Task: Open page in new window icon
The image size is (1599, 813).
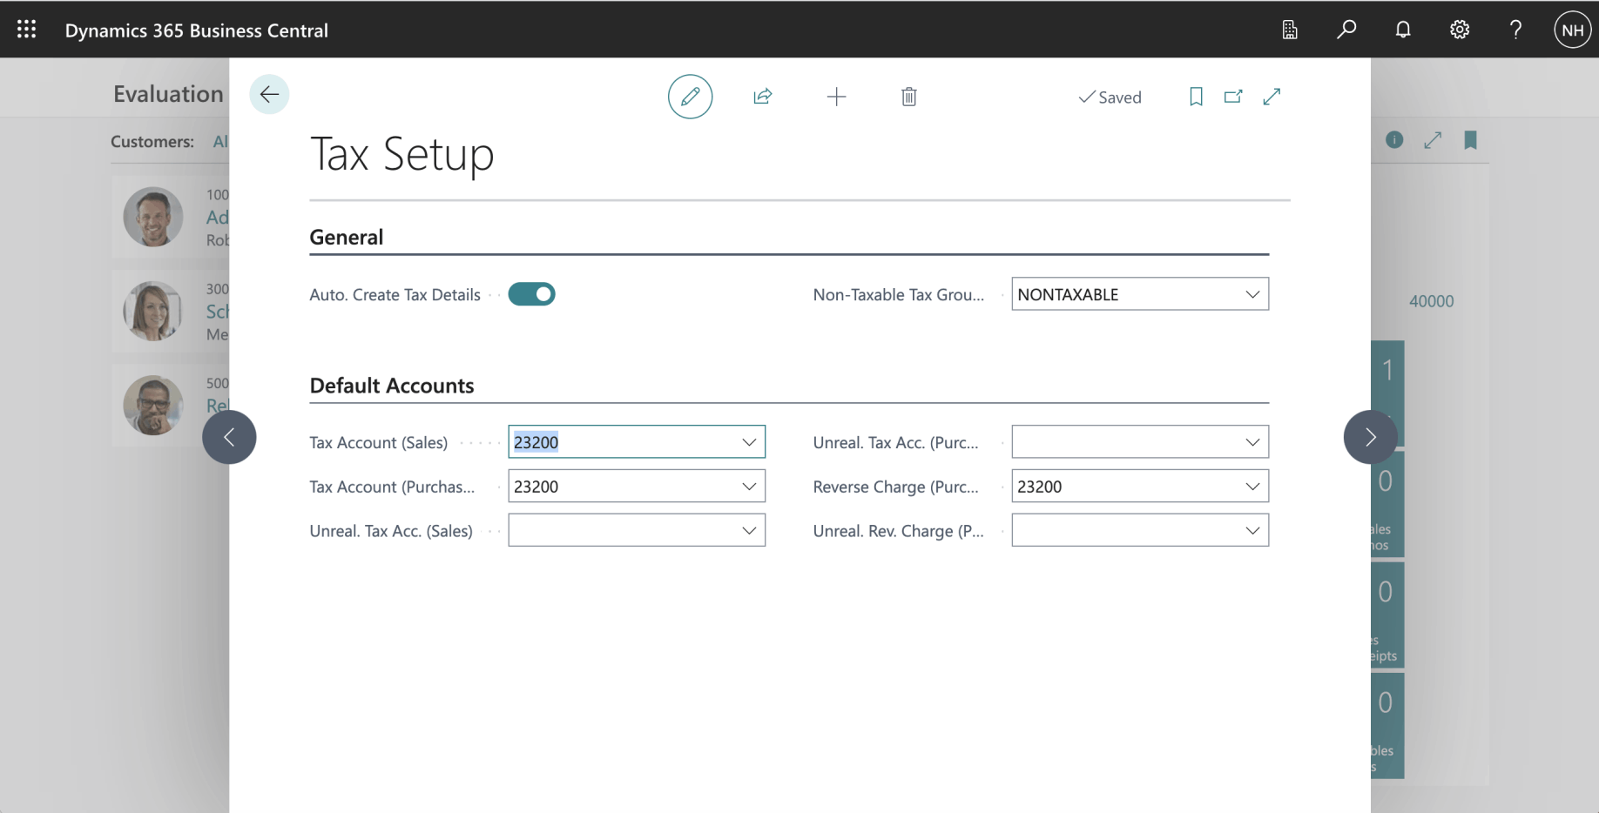Action: (1233, 97)
